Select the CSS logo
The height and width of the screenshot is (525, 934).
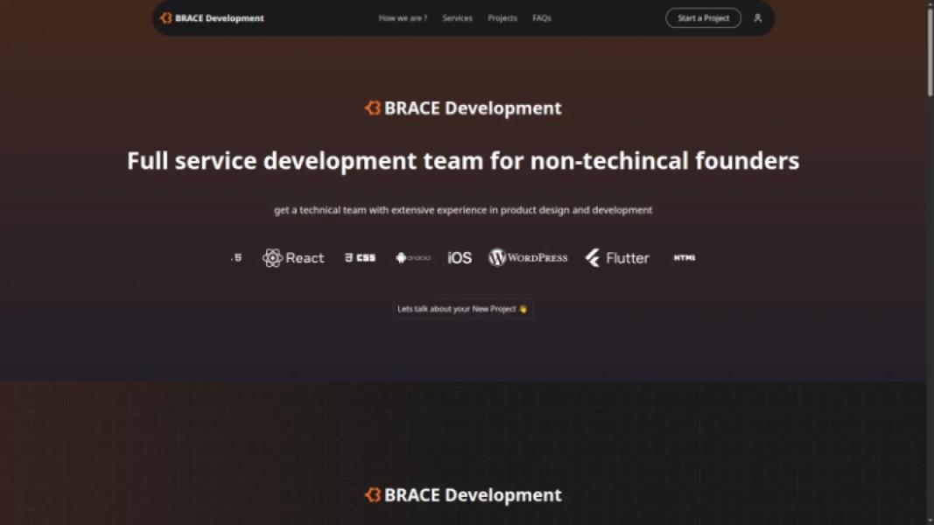(360, 258)
